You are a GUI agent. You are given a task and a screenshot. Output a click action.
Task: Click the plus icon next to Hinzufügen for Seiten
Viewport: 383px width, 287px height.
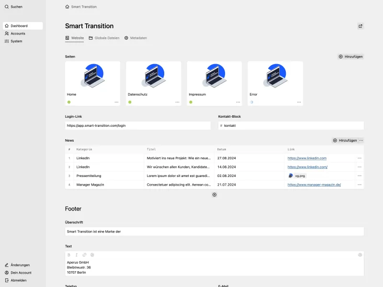click(340, 56)
